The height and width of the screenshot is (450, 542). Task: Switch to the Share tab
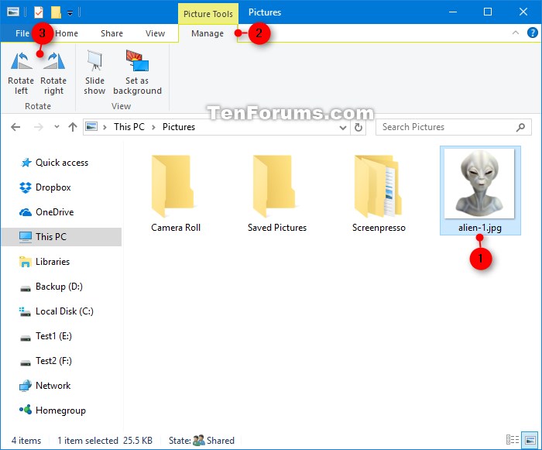(111, 33)
